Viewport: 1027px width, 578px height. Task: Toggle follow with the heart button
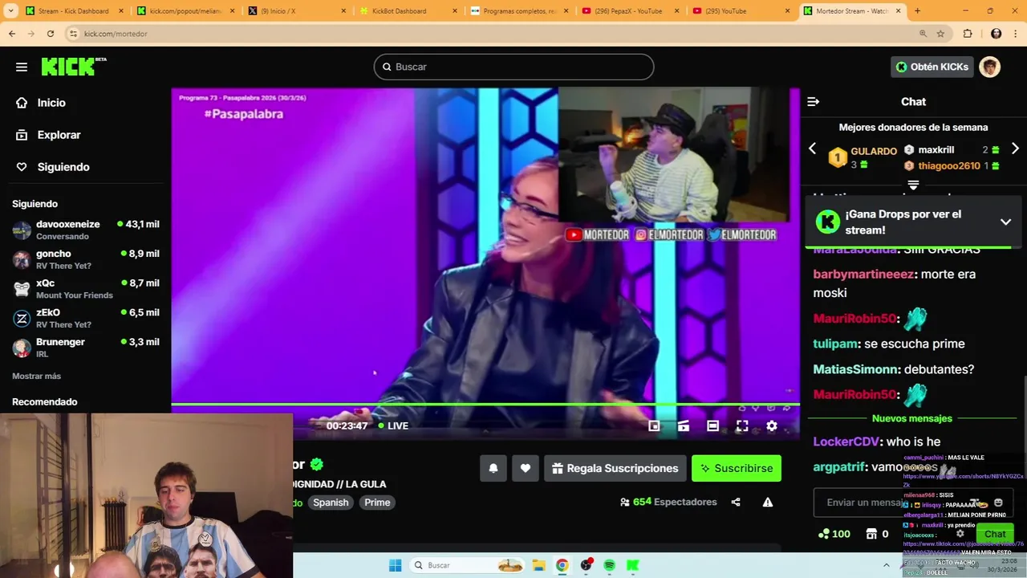coord(526,468)
